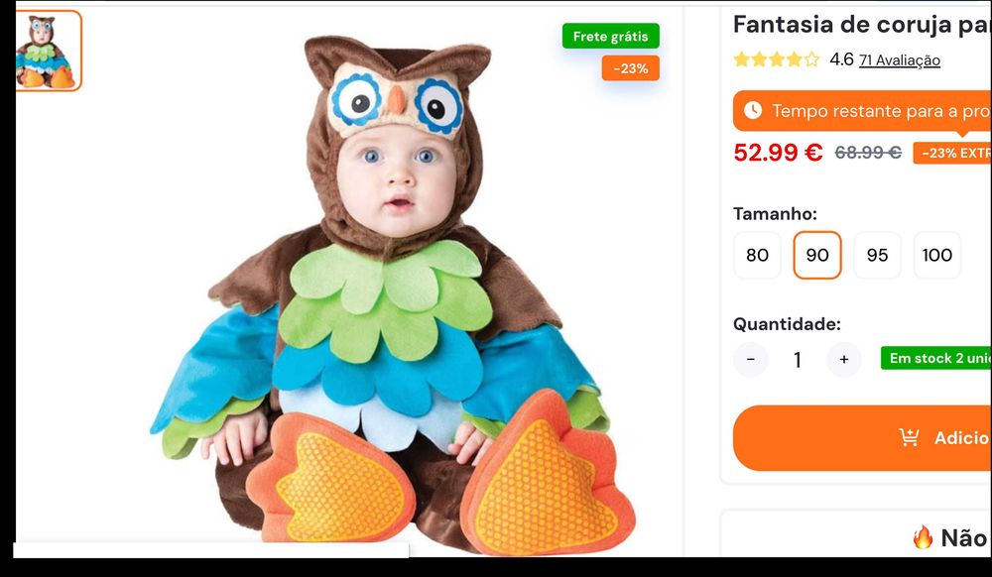The image size is (992, 577).
Task: Increase quantity with the plus button
Action: pos(844,359)
